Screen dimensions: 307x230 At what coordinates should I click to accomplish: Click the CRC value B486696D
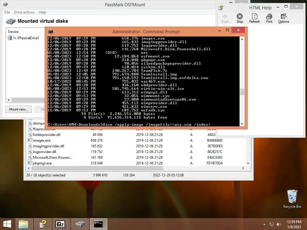click(215, 140)
